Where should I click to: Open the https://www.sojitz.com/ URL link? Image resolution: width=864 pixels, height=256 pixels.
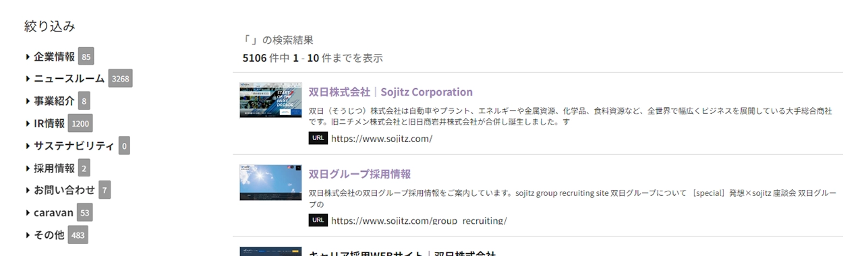click(x=382, y=139)
